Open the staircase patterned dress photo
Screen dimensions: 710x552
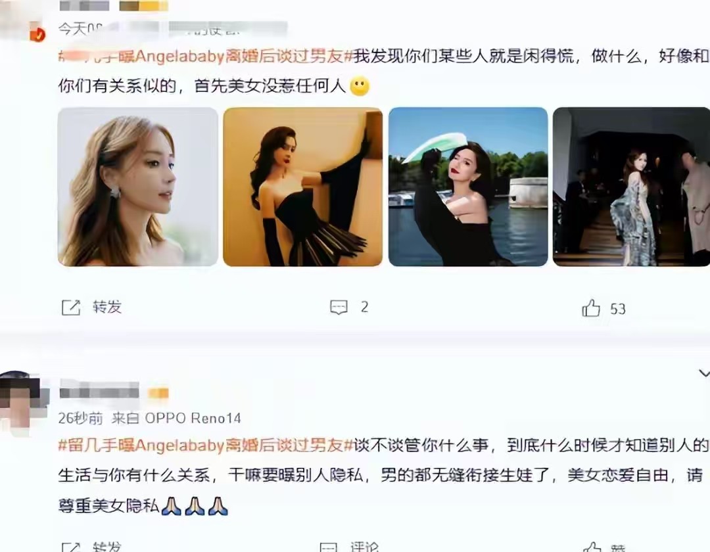(x=631, y=187)
